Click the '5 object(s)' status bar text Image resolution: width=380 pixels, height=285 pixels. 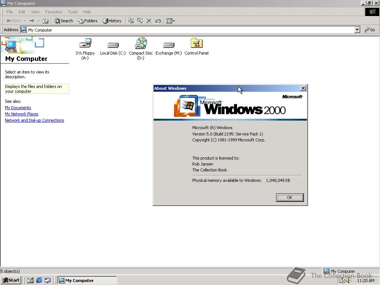tap(10, 271)
